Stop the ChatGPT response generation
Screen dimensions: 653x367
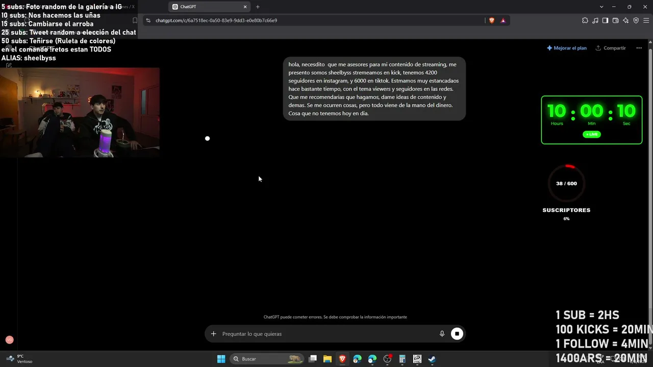[x=457, y=334]
